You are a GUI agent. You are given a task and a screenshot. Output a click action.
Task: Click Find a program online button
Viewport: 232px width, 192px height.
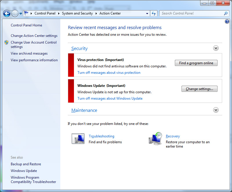[196, 63]
